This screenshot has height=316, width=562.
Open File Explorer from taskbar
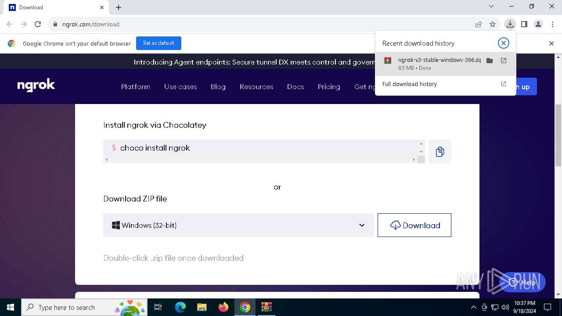(202, 307)
